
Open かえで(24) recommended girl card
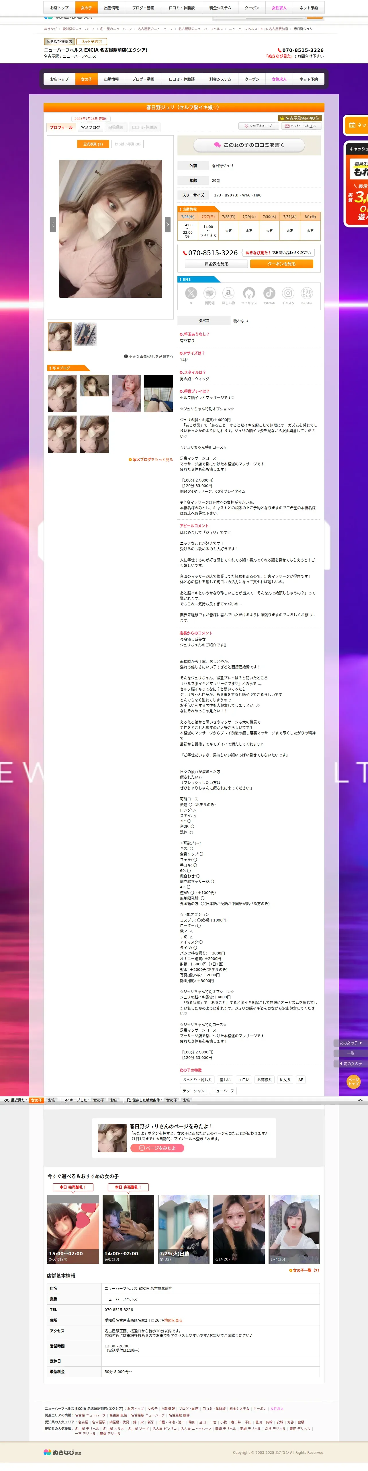(73, 1229)
